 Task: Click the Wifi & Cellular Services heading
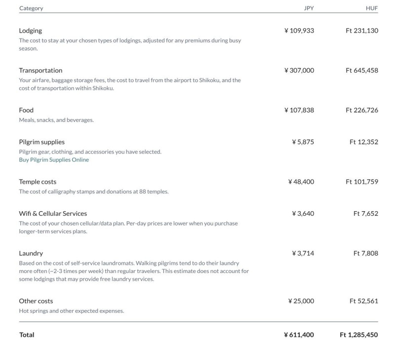tap(53, 214)
